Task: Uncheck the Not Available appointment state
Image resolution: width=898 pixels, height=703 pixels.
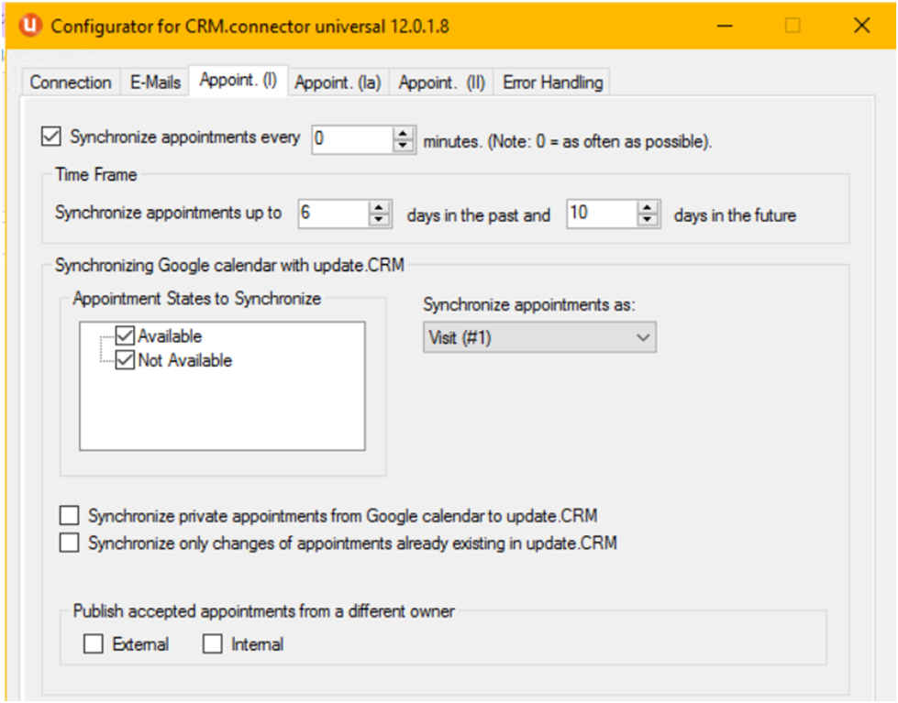Action: pyautogui.click(x=125, y=360)
